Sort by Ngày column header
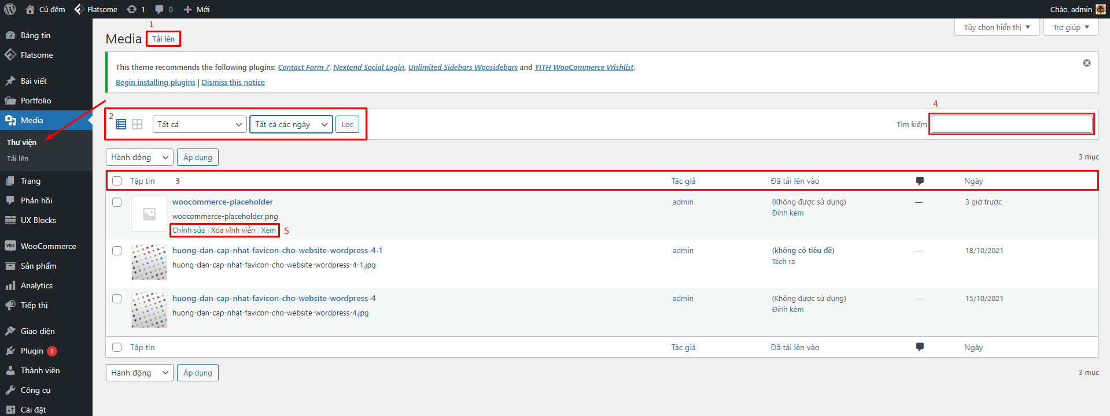This screenshot has width=1110, height=416. [973, 181]
